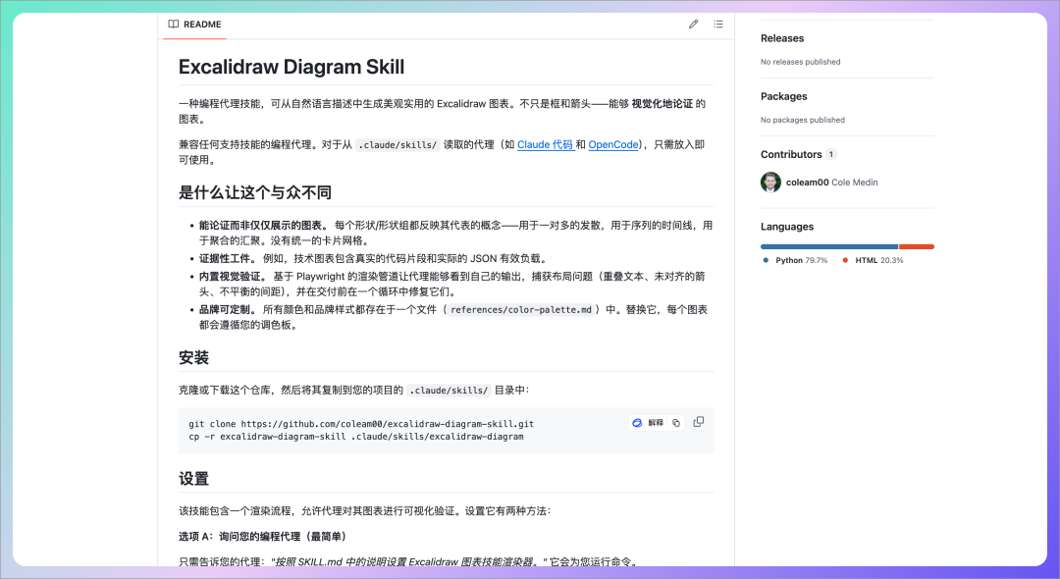Click the coleam00 username link
Screen dimensions: 1060x579
click(x=807, y=183)
